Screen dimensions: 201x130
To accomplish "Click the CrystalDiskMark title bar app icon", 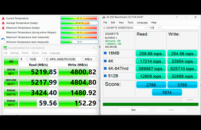I will tap(5, 48).
